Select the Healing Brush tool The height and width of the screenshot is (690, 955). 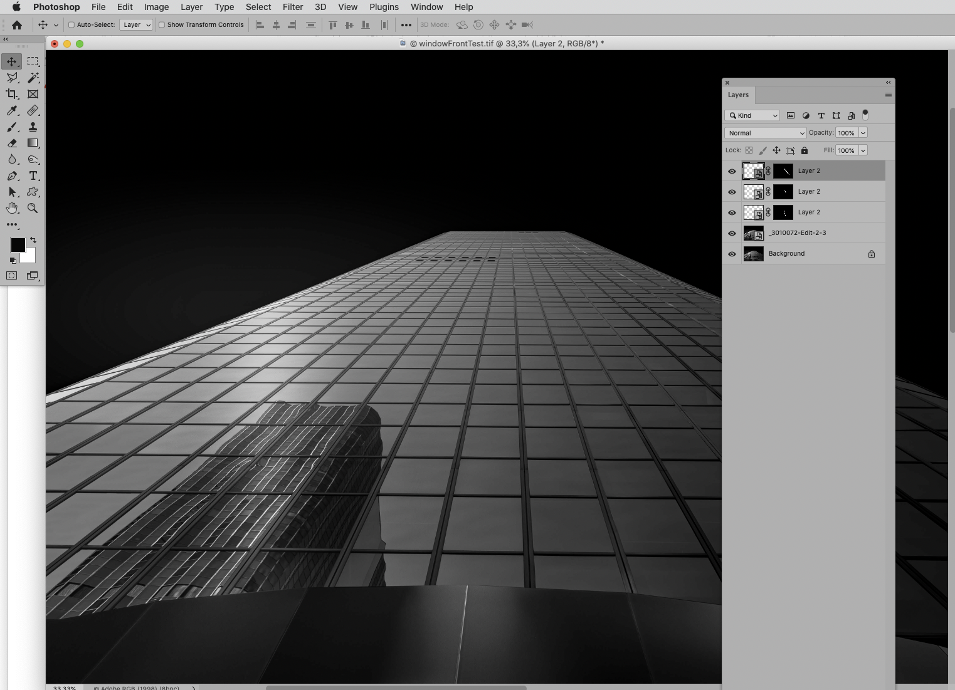pyautogui.click(x=33, y=111)
